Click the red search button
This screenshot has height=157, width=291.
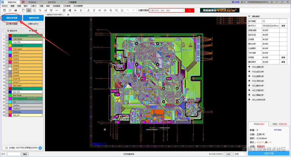pos(190,10)
